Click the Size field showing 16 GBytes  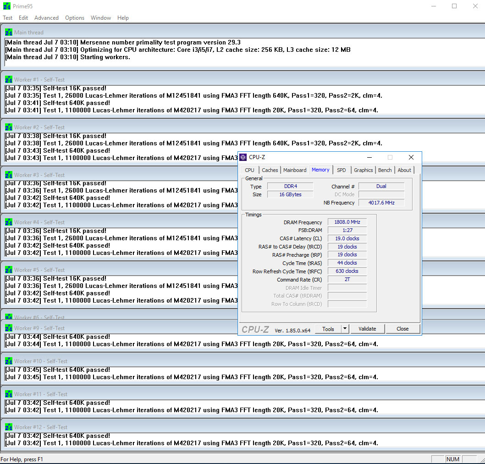tap(290, 194)
